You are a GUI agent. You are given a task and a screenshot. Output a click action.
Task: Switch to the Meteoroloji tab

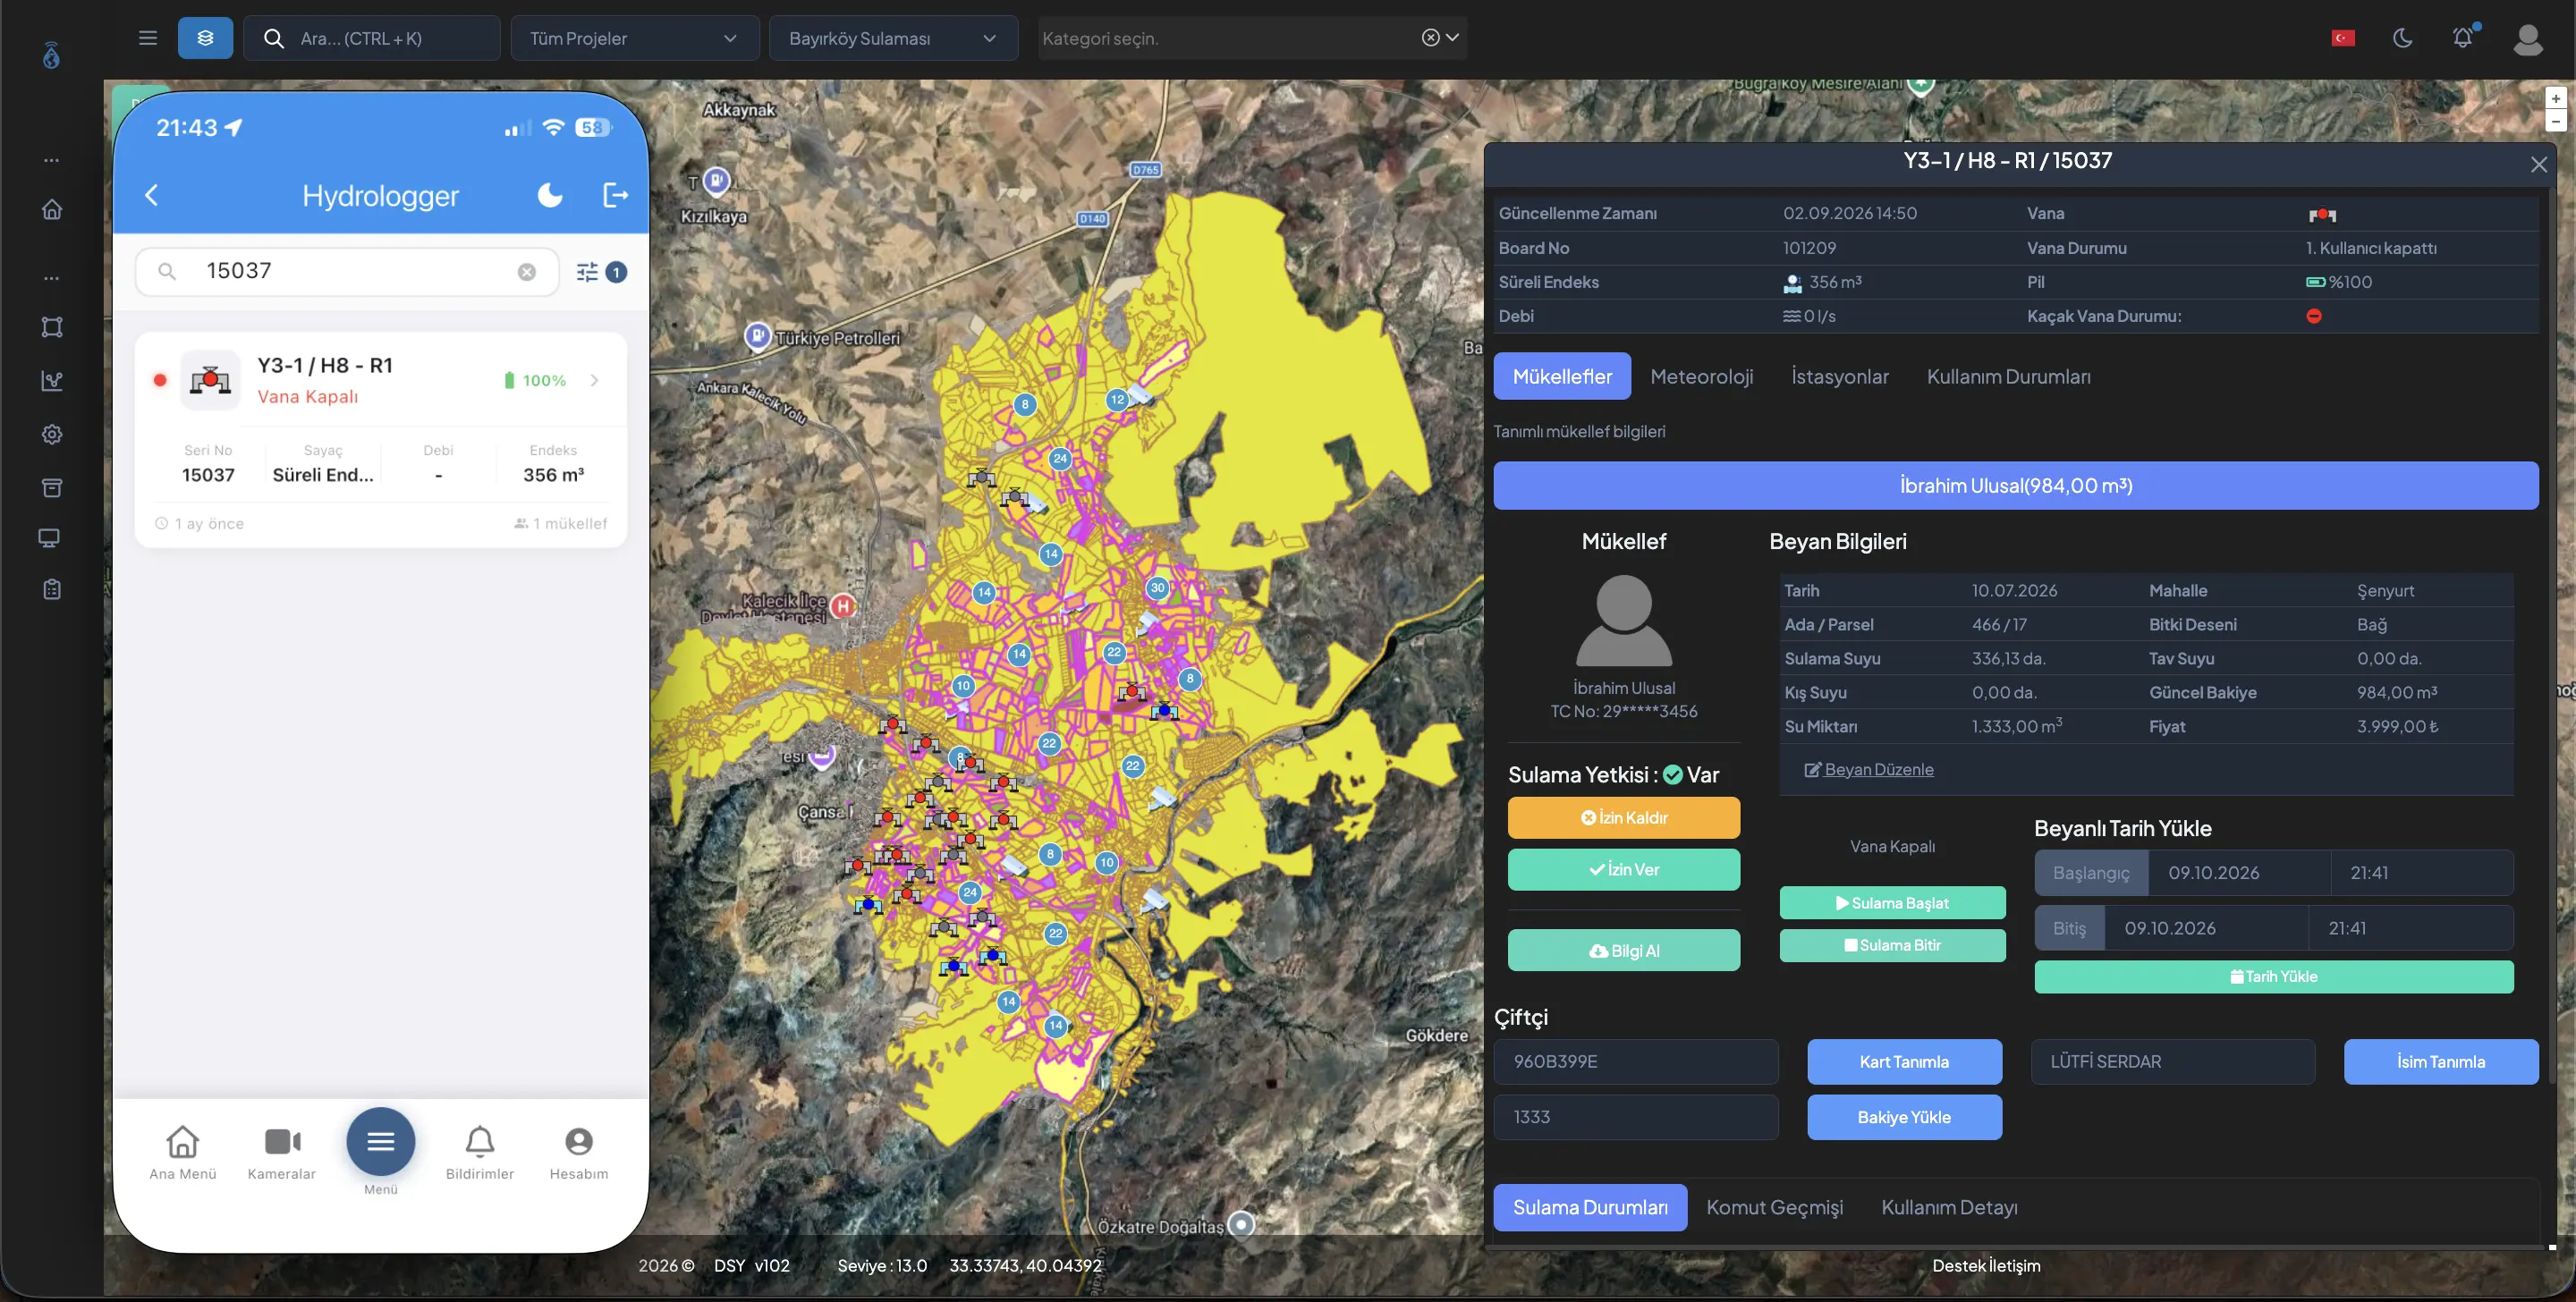[x=1701, y=376]
